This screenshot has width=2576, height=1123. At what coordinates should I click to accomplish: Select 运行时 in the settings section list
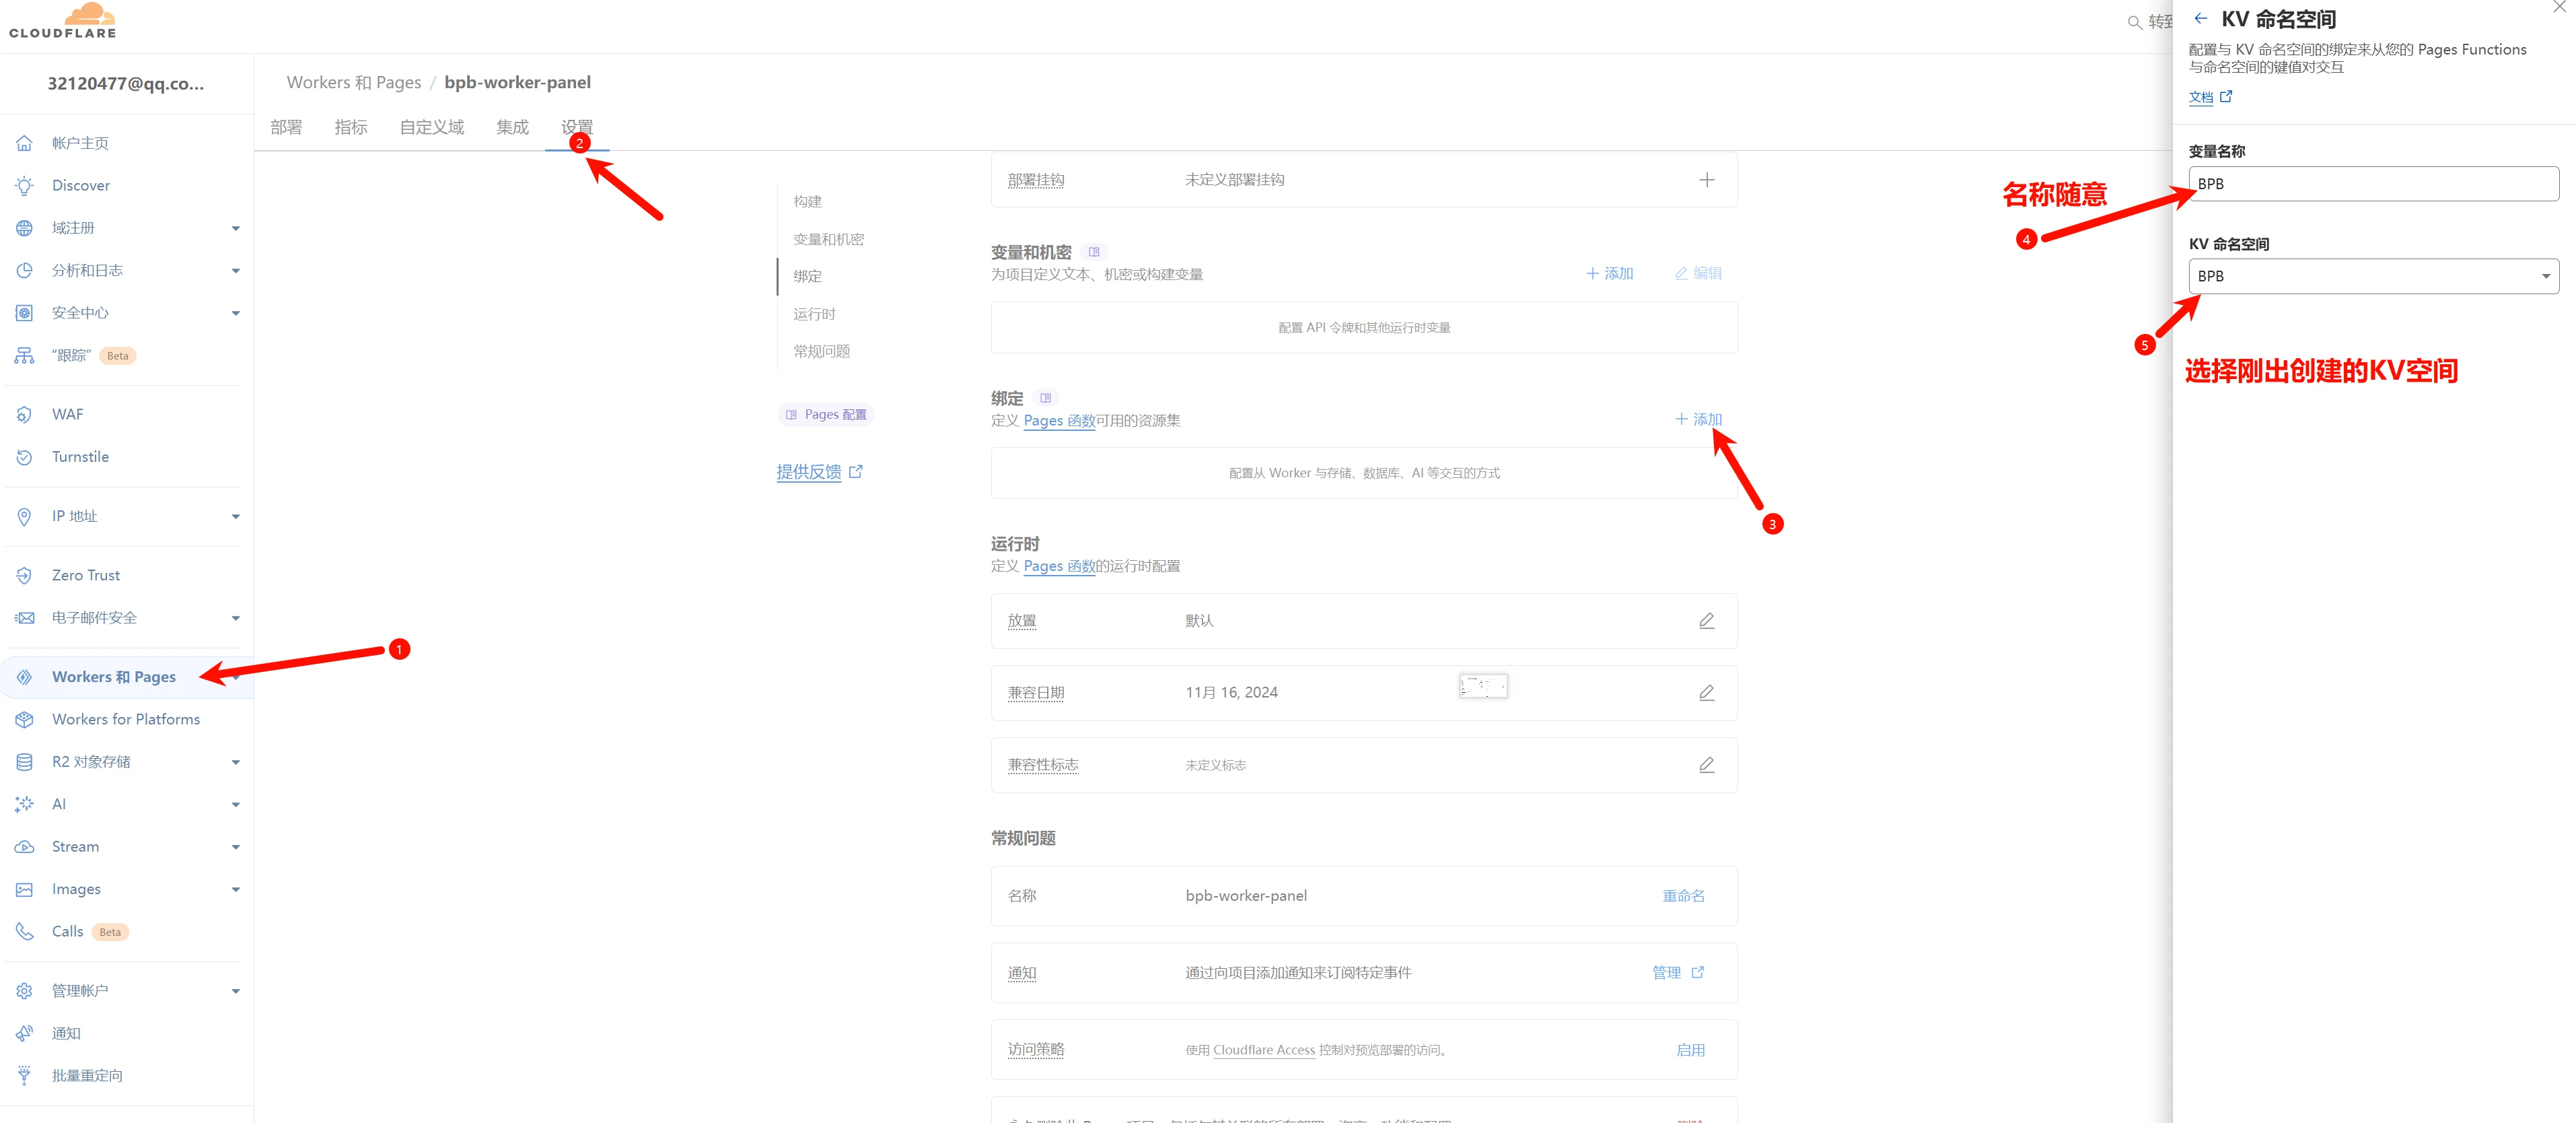[x=814, y=314]
